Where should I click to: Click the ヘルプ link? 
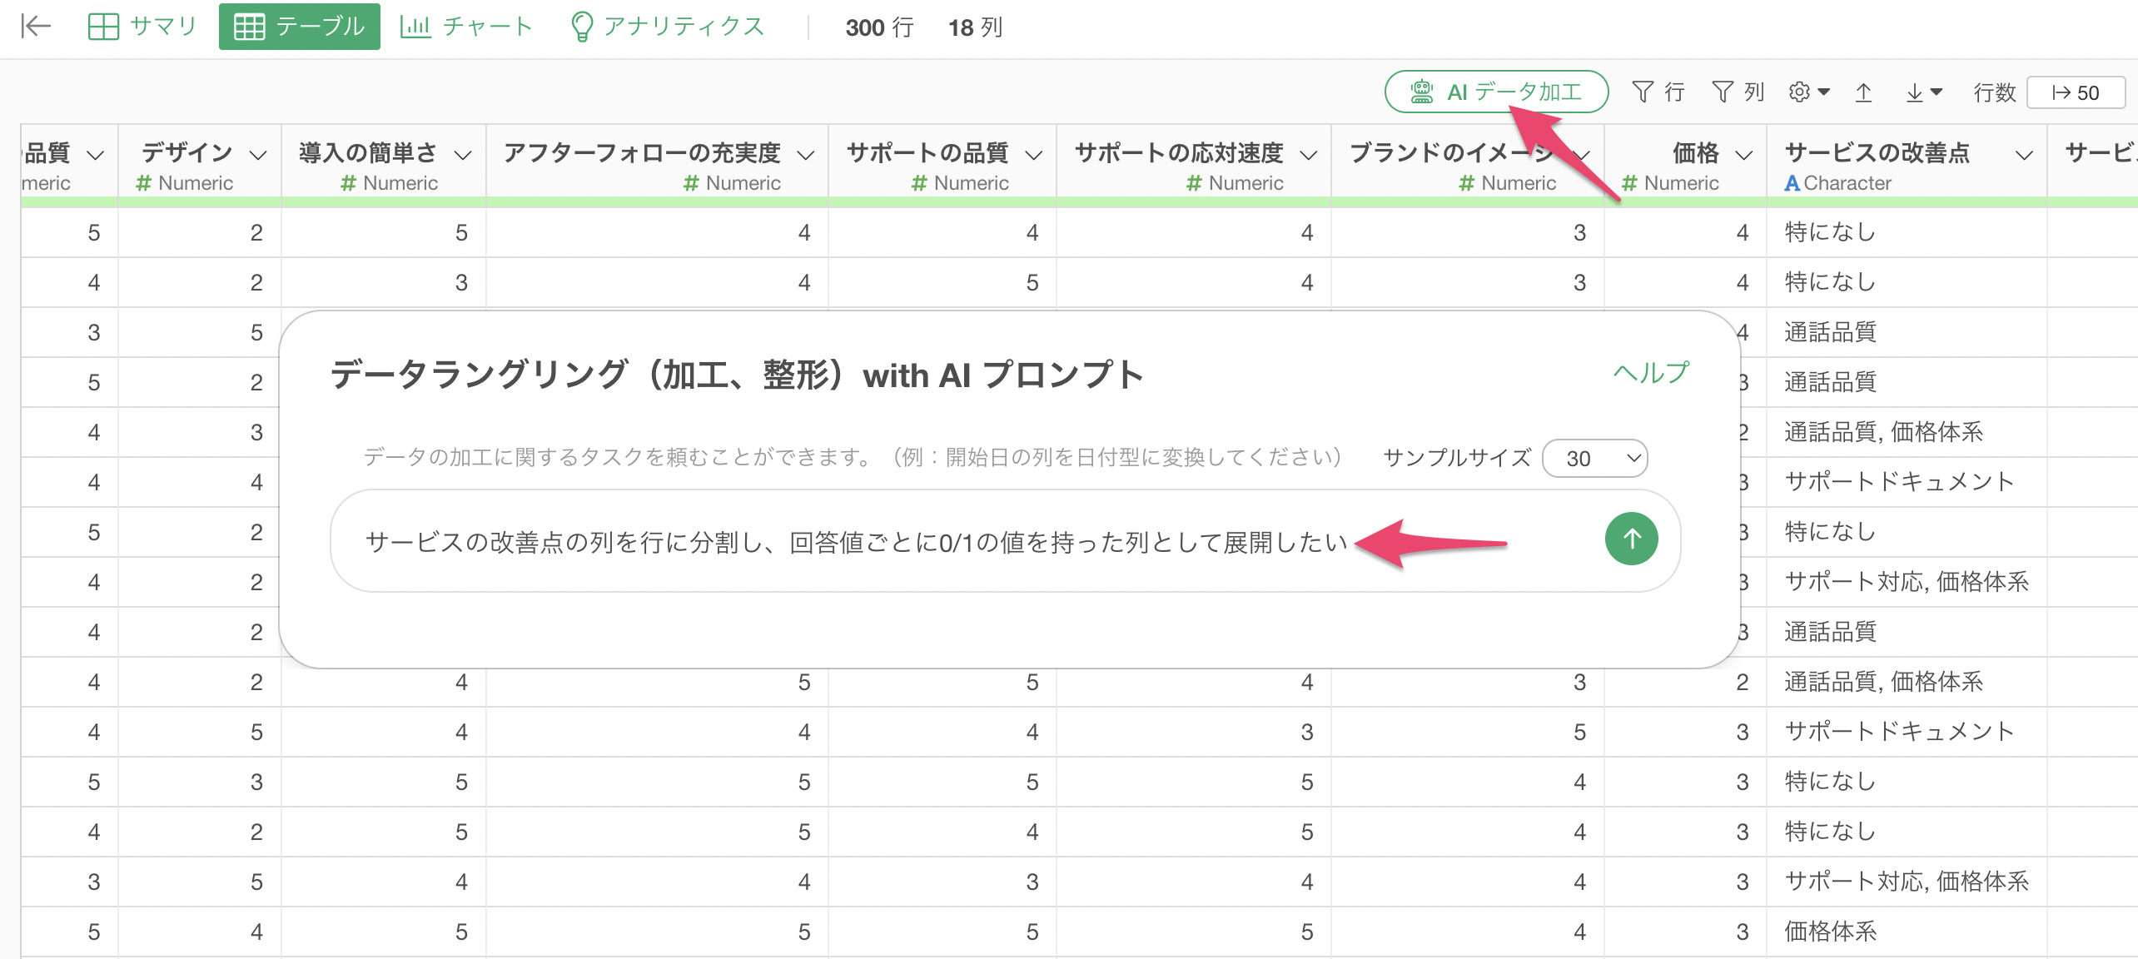(x=1651, y=373)
